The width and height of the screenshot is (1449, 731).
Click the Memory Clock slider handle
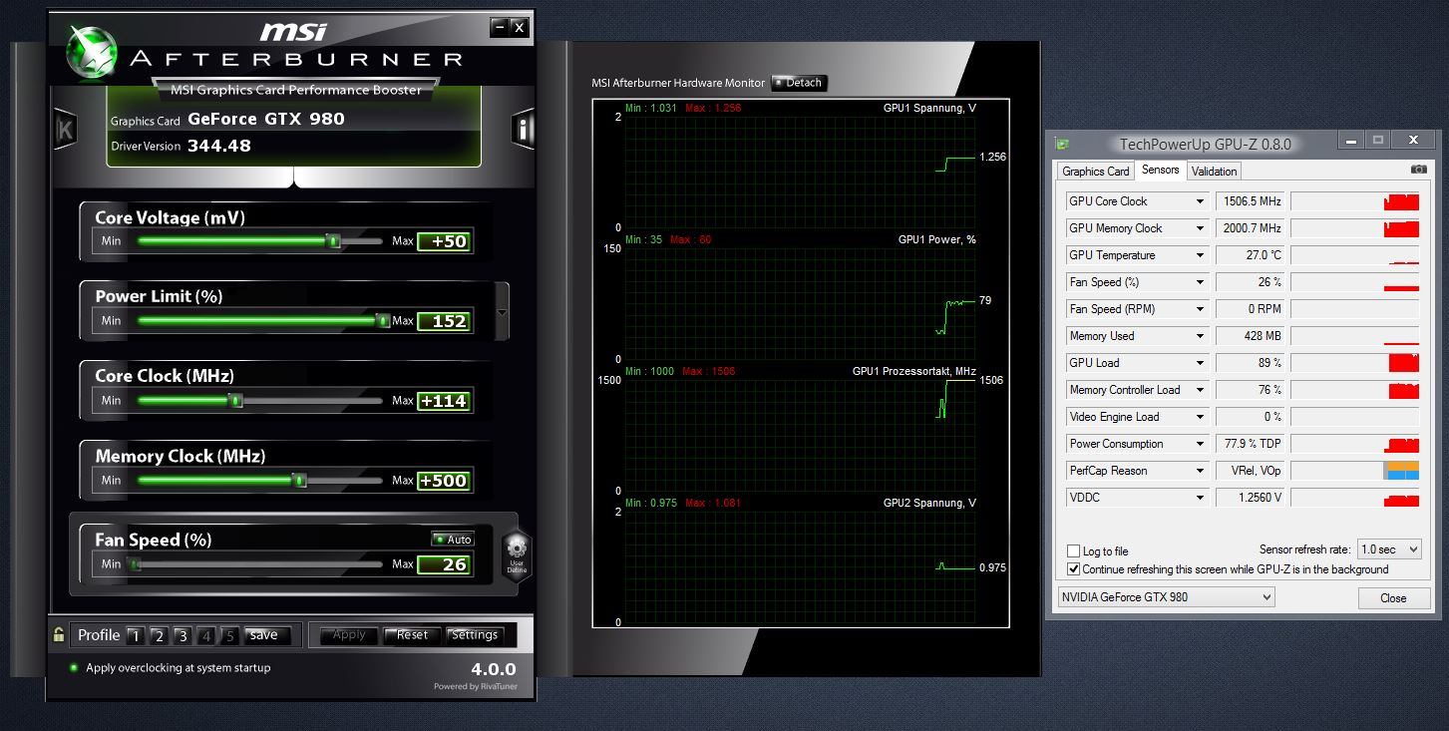299,481
